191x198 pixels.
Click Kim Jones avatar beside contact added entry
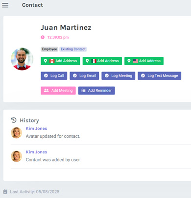pyautogui.click(x=16, y=156)
